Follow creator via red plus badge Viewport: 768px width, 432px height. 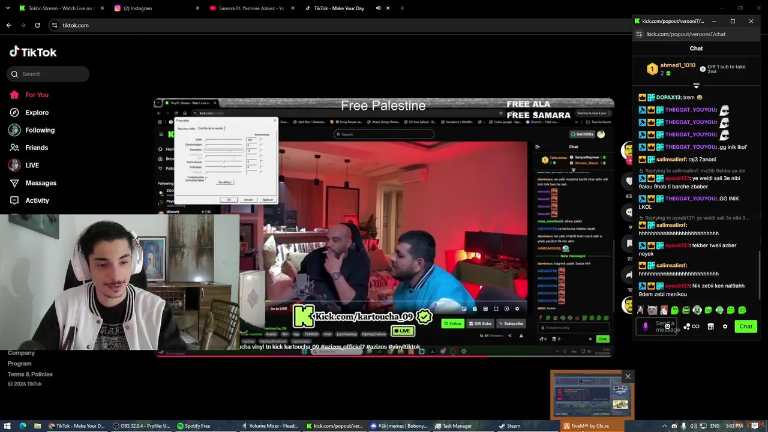tap(628, 161)
